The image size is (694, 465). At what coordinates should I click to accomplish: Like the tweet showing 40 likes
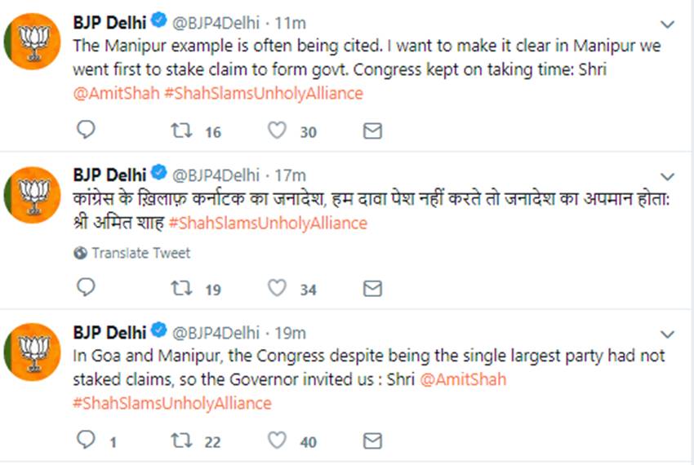tap(277, 441)
